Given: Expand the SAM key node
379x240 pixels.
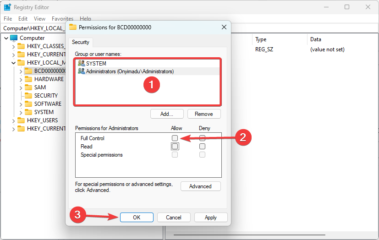Looking at the screenshot, I should 21,88.
